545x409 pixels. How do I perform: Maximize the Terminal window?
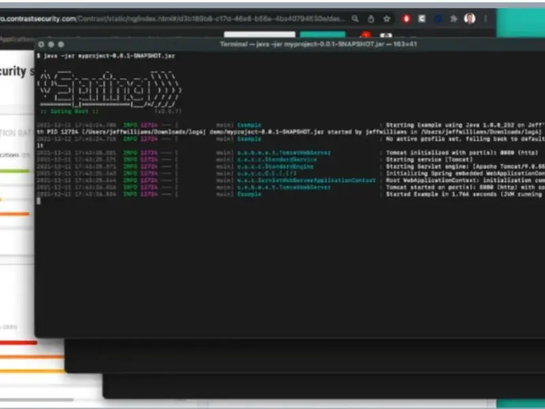tap(61, 44)
